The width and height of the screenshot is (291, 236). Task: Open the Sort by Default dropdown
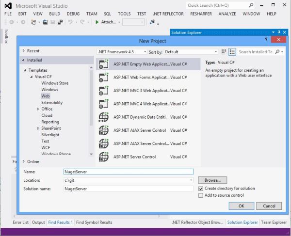[191, 52]
